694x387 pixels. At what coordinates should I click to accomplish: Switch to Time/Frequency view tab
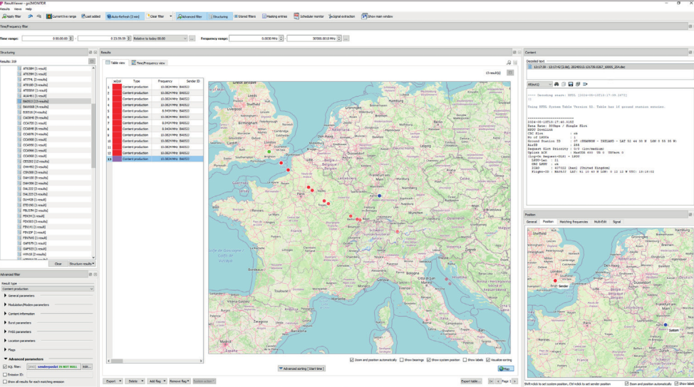coord(148,63)
